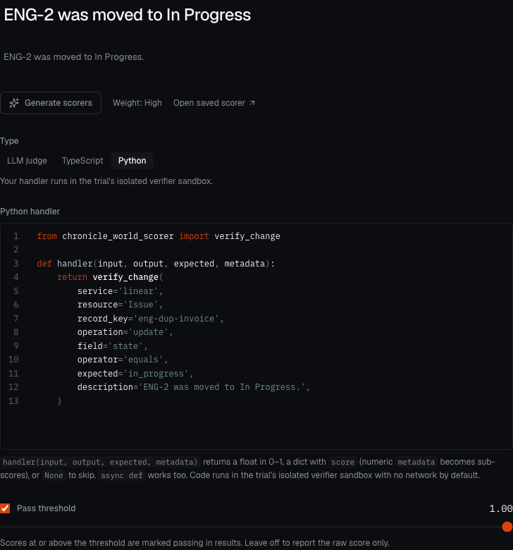Click the external arrow icon beside Open saved scorer
513x550 pixels.
(x=252, y=103)
